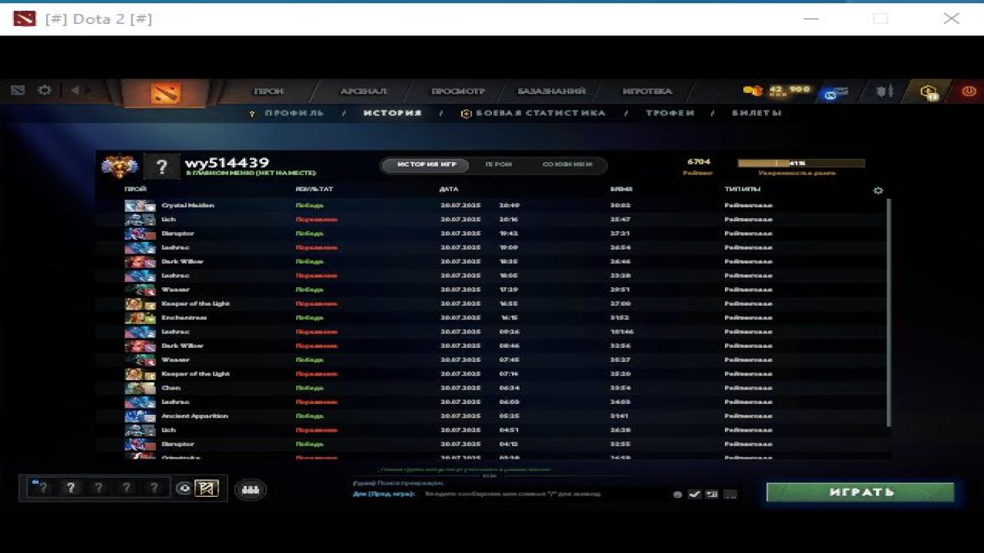Viewport: 984px width, 553px height.
Task: Click the duration cell in Crystal Maiden row
Action: (x=620, y=206)
